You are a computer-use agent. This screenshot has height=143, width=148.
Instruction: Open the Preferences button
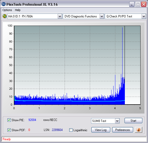click(123, 130)
